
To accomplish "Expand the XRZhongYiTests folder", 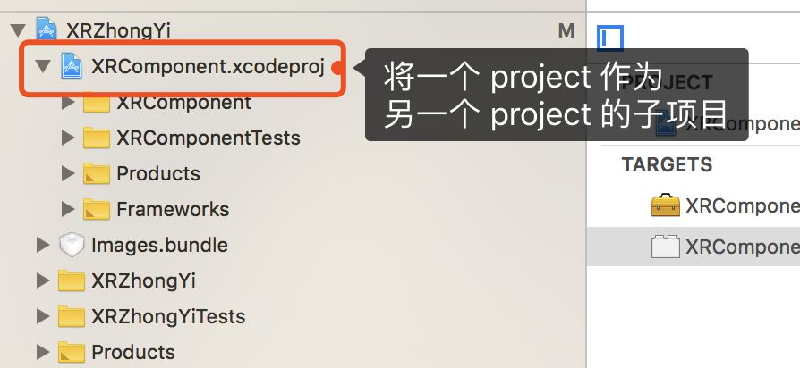I will [x=43, y=316].
